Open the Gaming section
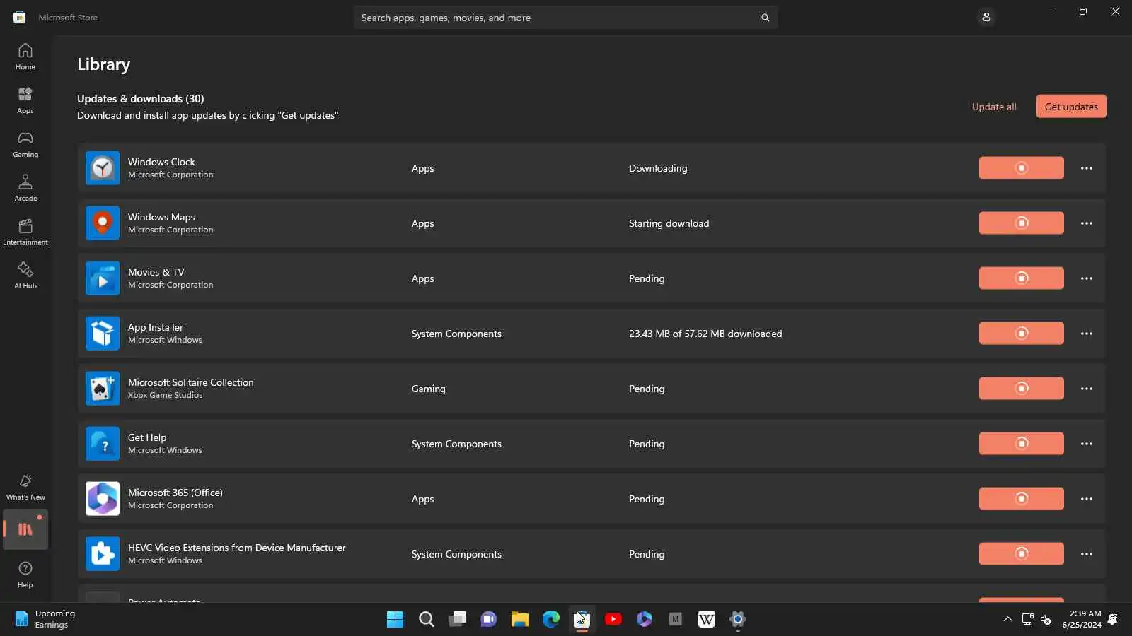Viewport: 1132px width, 636px height. (25, 144)
